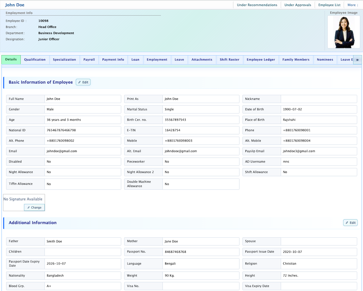363x291 pixels.
Task: Click Height value 72 Inches.
Action: pos(291,275)
